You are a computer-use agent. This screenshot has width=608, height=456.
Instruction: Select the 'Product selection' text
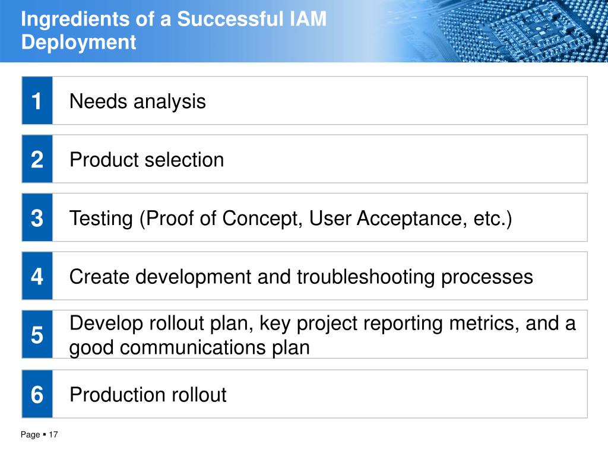(x=147, y=160)
